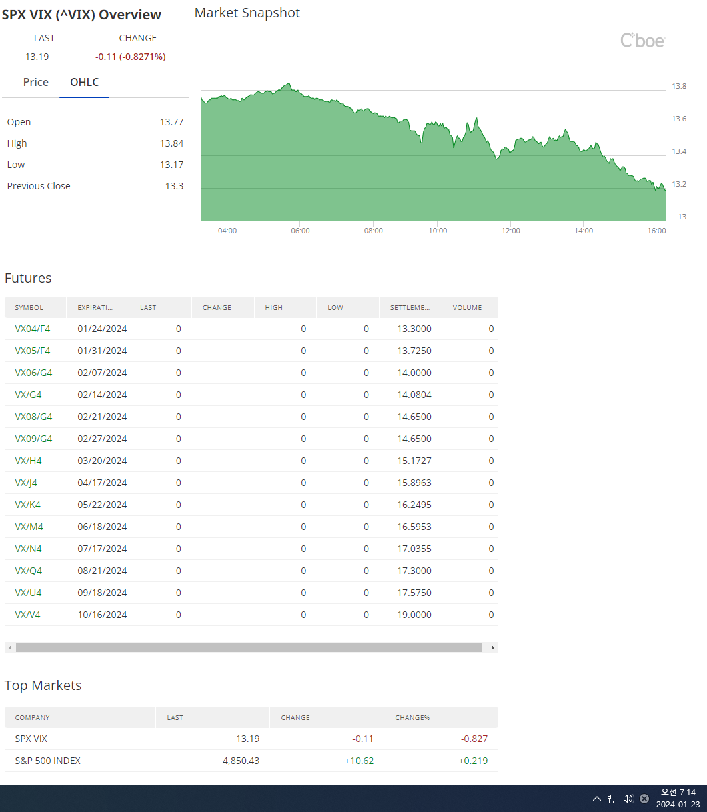Sort futures by Change column header
This screenshot has height=812, width=707.
pyautogui.click(x=223, y=307)
